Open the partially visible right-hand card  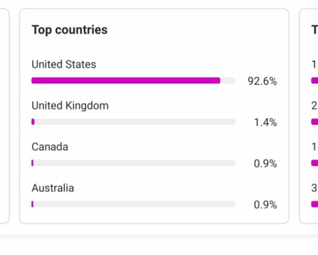click(308, 116)
